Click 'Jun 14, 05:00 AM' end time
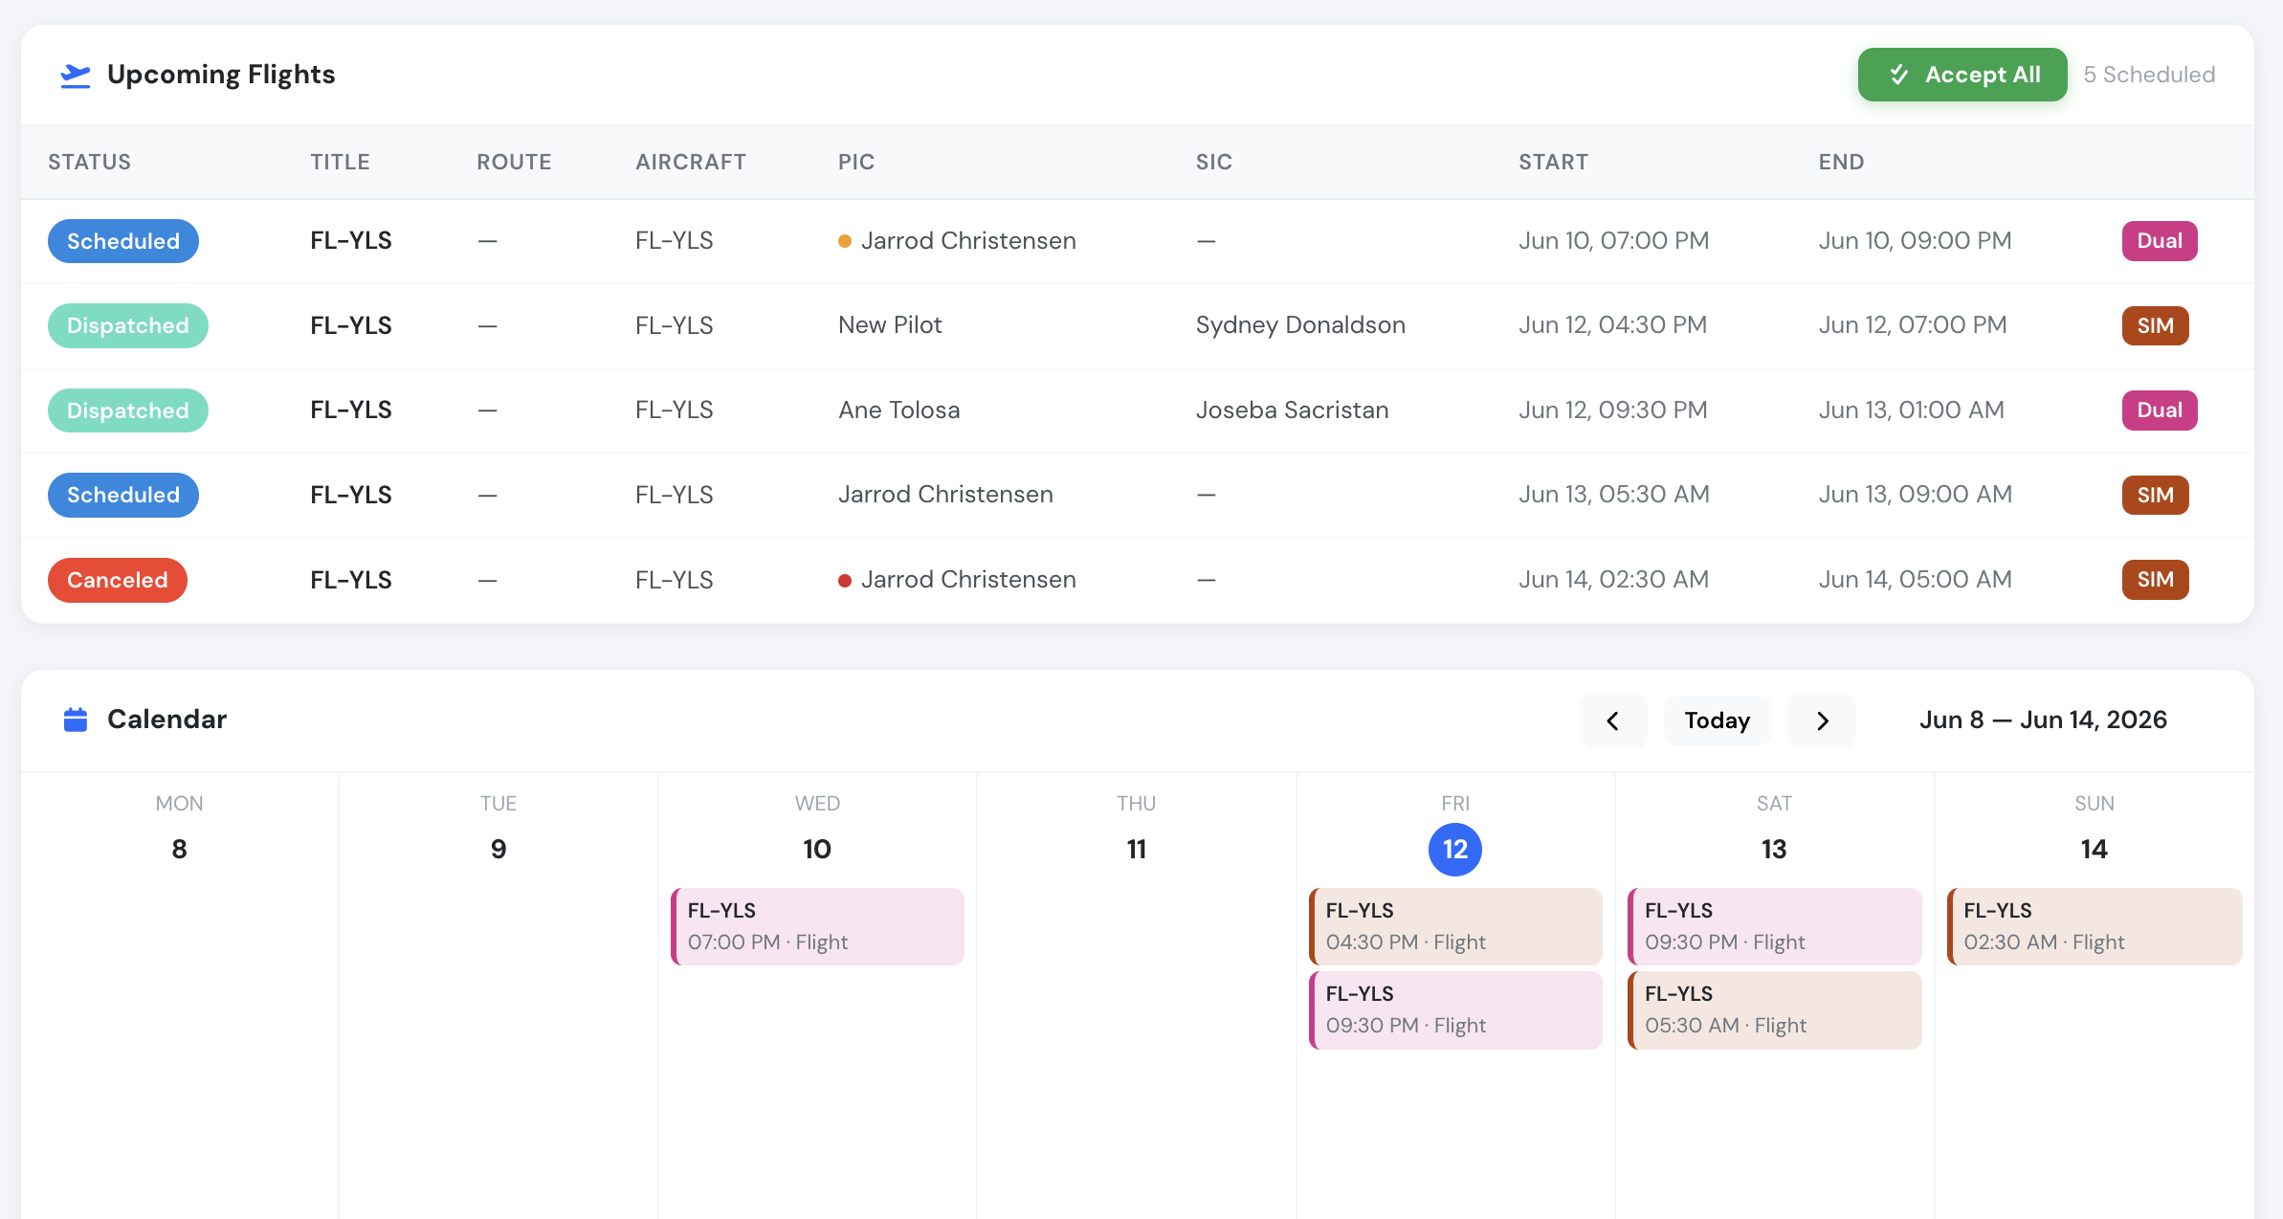 1916,580
